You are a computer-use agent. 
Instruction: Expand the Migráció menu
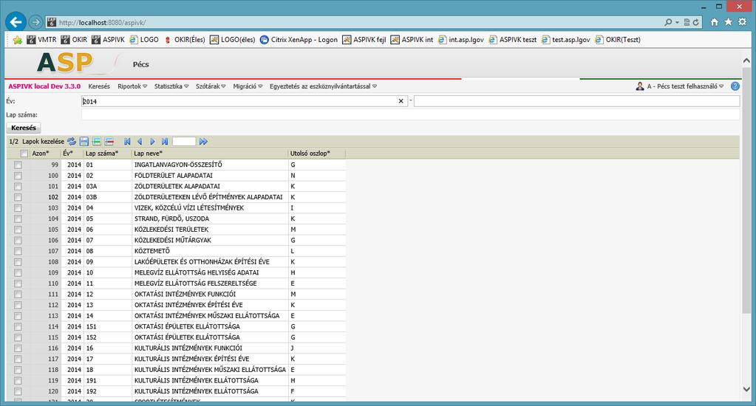(x=248, y=86)
